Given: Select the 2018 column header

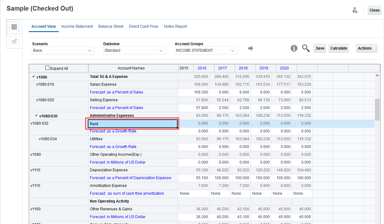Looking at the screenshot, I should [x=243, y=68].
